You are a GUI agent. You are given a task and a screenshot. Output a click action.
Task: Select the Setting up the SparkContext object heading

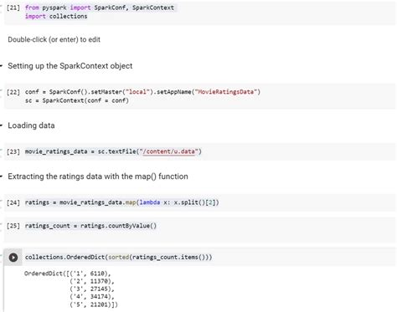click(70, 66)
